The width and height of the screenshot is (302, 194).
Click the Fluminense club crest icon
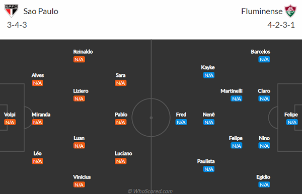[290, 11]
